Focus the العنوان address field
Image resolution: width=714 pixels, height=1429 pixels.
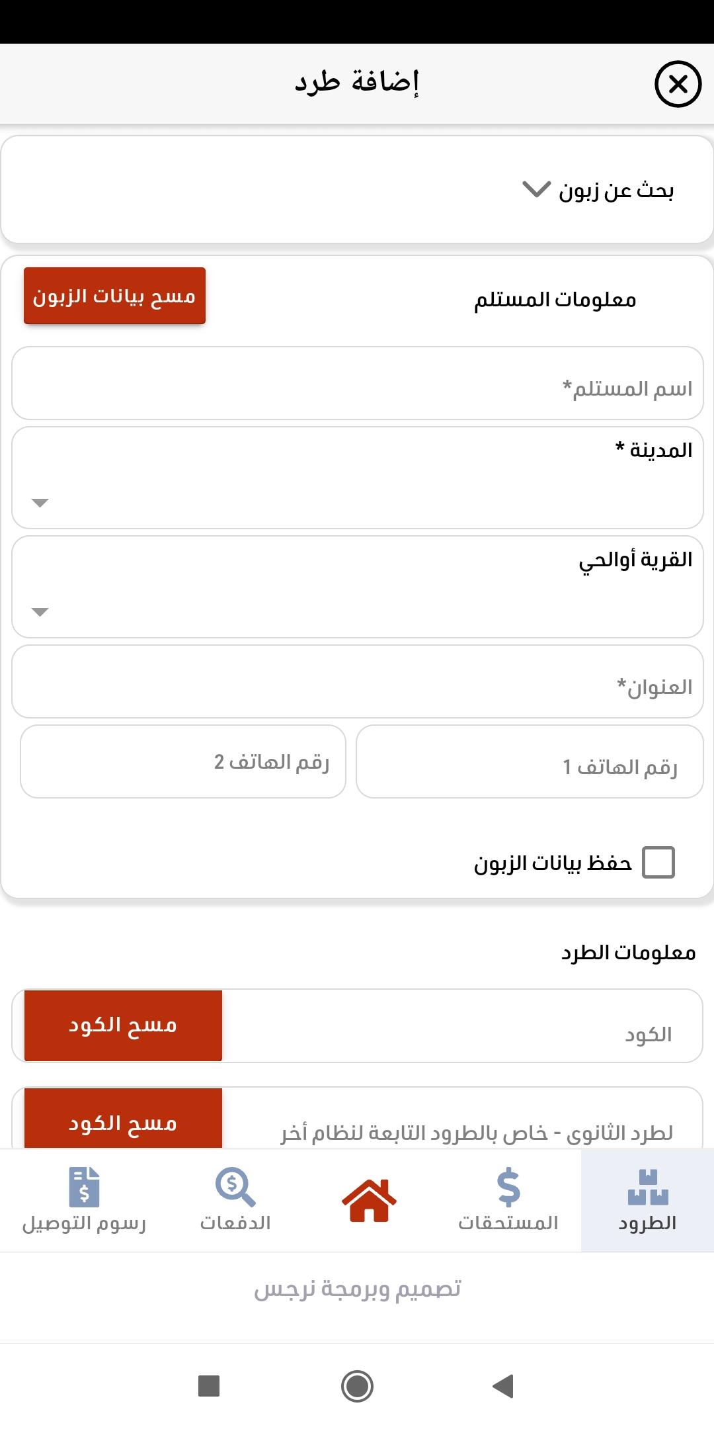pos(357,681)
